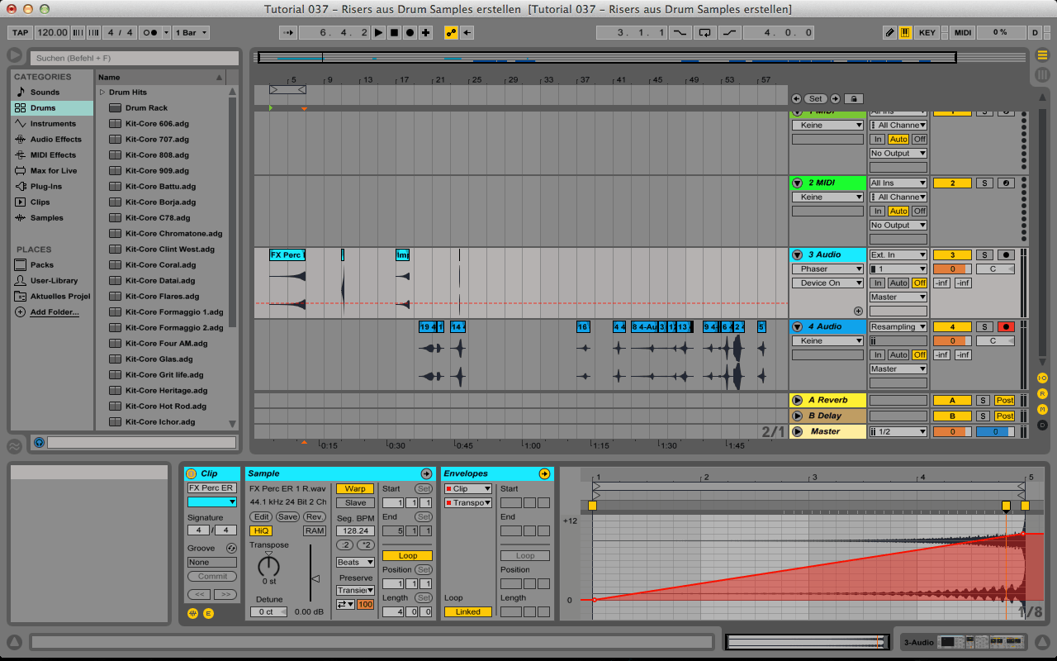Open the Instruments browser category
Image resolution: width=1057 pixels, height=661 pixels.
click(x=53, y=124)
